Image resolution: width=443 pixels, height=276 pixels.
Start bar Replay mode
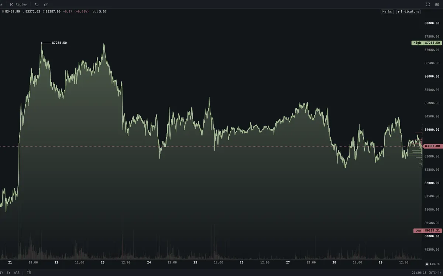[x=18, y=4]
